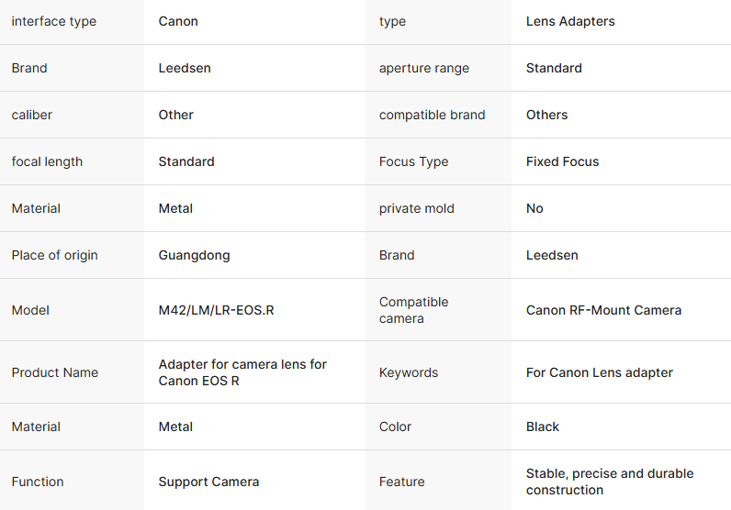Click the 'Support Camera' function value
The image size is (731, 510).
click(208, 482)
